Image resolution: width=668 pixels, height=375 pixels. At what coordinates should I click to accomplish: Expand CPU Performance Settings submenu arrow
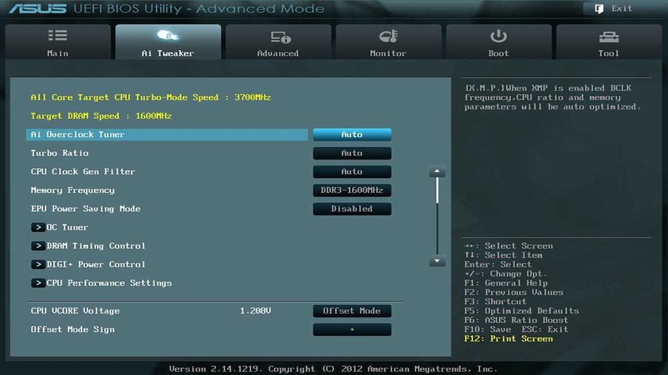pyautogui.click(x=38, y=283)
